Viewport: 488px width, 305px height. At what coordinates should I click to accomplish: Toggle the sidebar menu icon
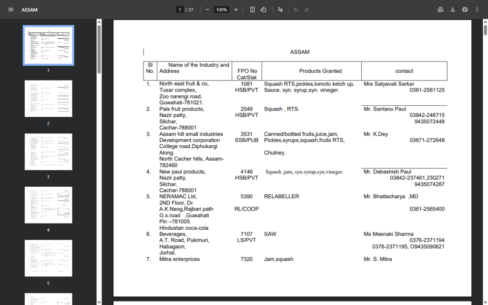point(10,10)
